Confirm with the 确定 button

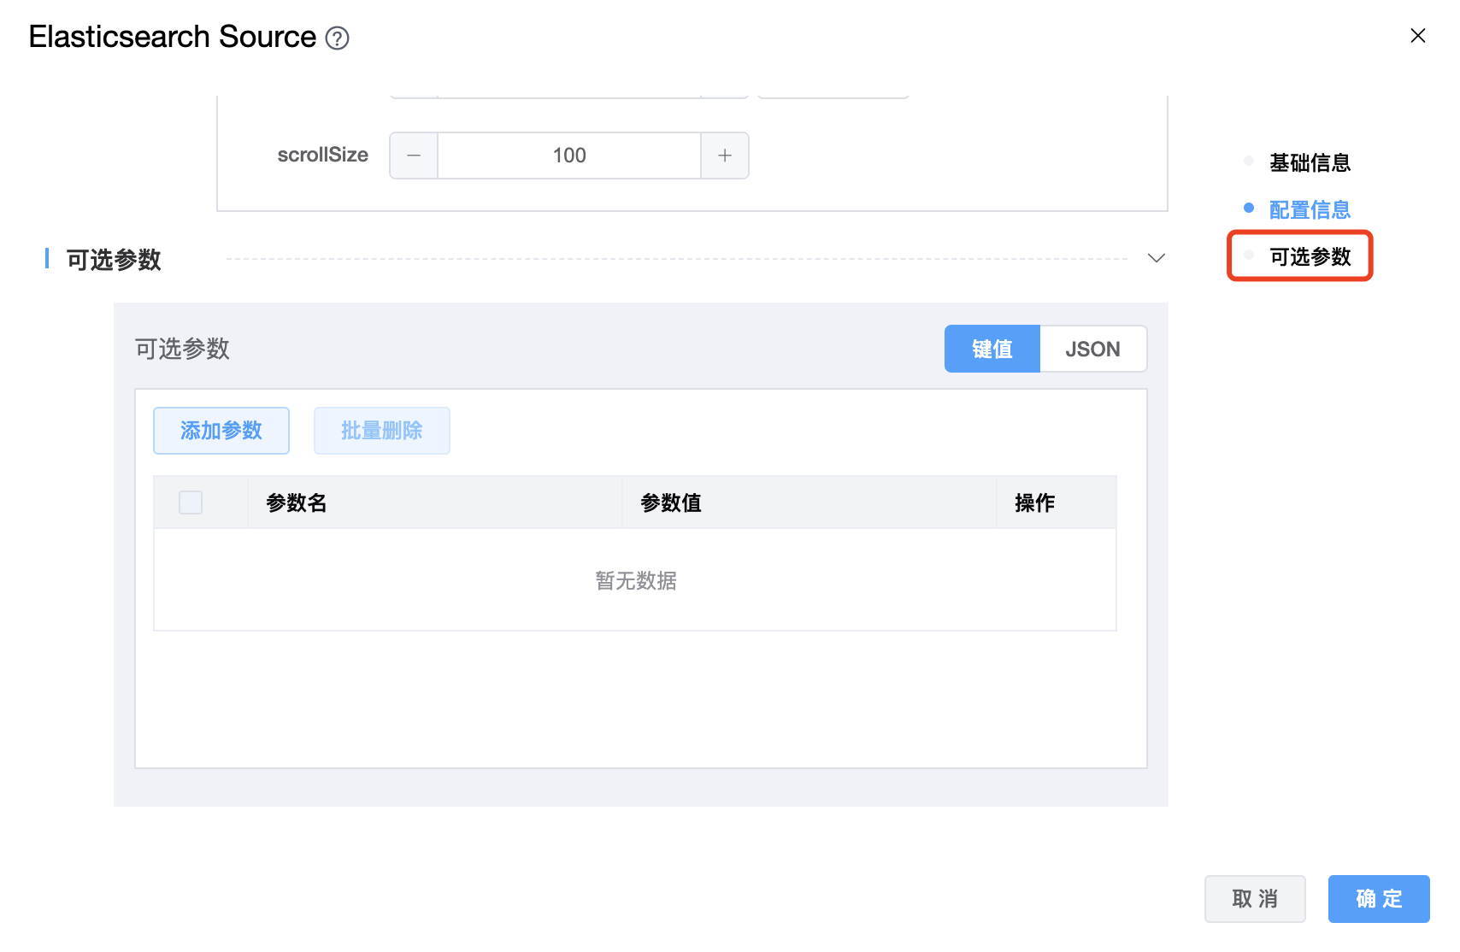1378,899
